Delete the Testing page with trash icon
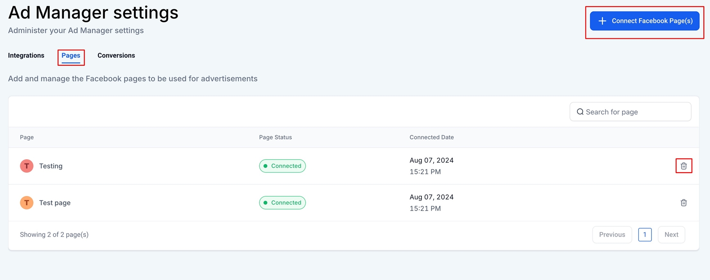Image resolution: width=710 pixels, height=280 pixels. coord(683,166)
